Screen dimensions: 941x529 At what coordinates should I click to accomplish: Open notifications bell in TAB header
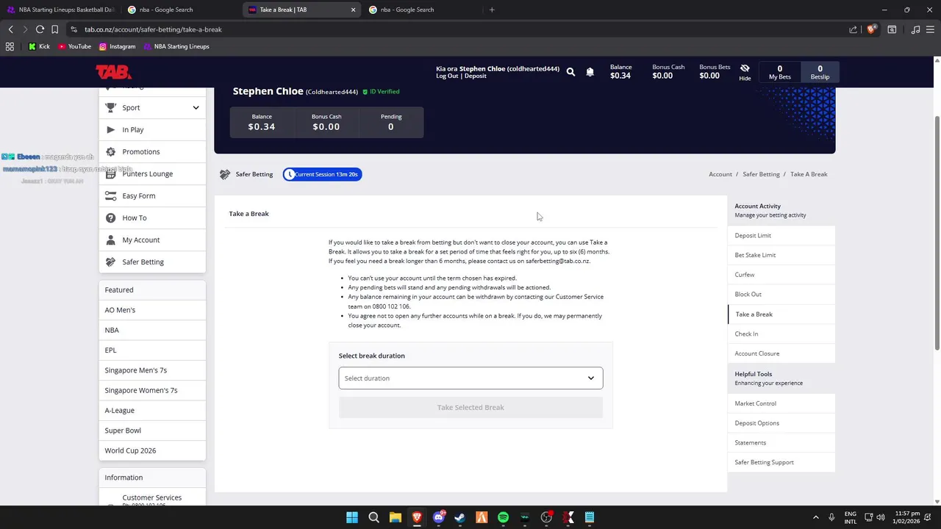590,72
